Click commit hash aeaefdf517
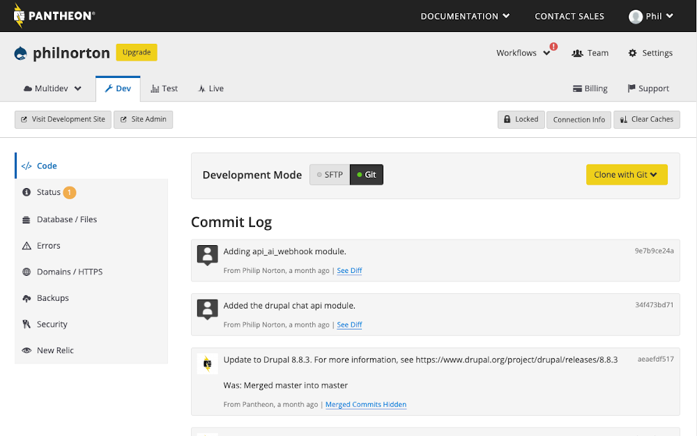 656,359
